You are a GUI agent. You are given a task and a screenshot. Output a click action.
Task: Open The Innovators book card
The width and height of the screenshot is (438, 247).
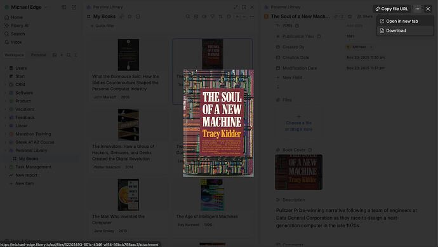pos(128,139)
